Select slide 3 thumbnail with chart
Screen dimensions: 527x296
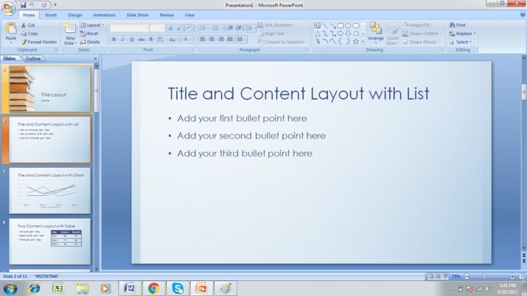[49, 190]
